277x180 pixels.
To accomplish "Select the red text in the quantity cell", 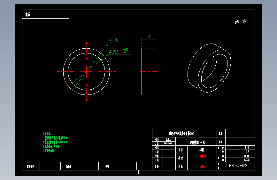I will point(203,156).
